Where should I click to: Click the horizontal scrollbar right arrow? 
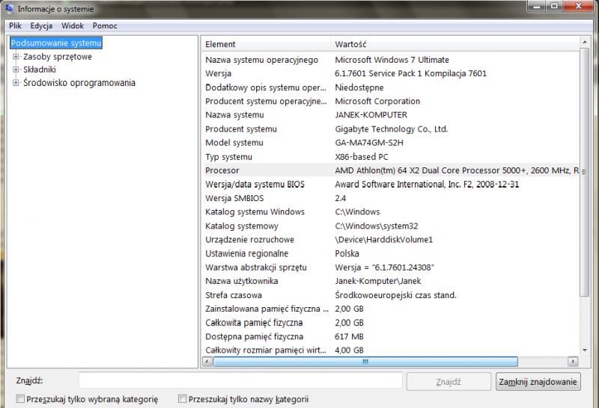573,361
